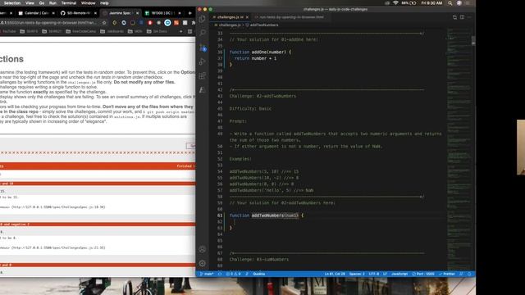Image resolution: width=525 pixels, height=295 pixels.
Task: Open the Help menu
Action: coord(104,3)
